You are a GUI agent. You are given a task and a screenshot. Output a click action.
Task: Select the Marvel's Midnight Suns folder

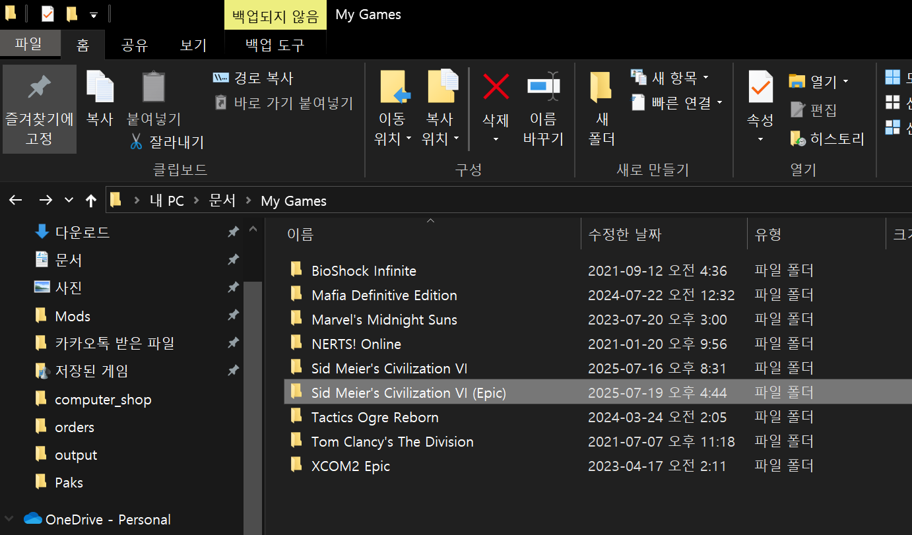(384, 319)
